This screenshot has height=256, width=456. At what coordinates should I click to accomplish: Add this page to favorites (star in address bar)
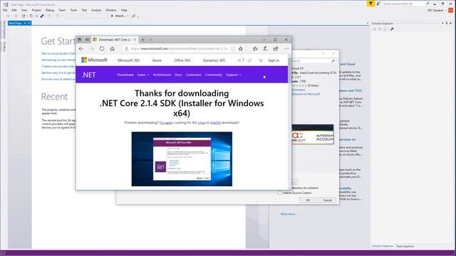pos(241,49)
